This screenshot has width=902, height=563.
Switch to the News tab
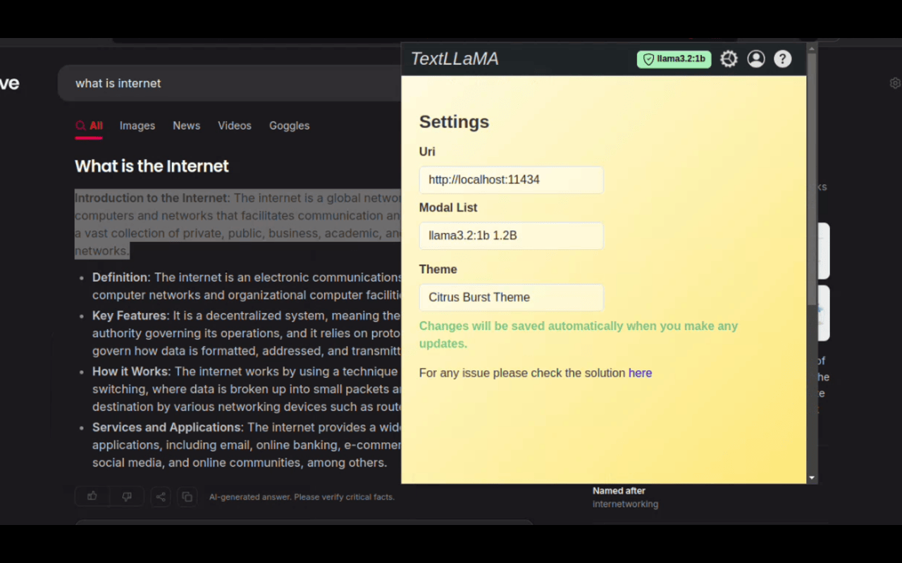(x=186, y=125)
